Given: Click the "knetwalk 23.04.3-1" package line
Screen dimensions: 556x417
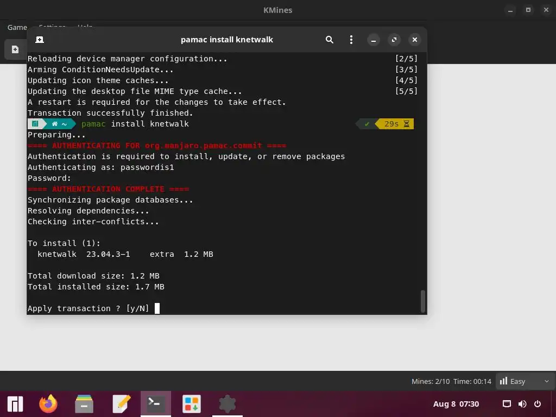Looking at the screenshot, I should tap(84, 254).
